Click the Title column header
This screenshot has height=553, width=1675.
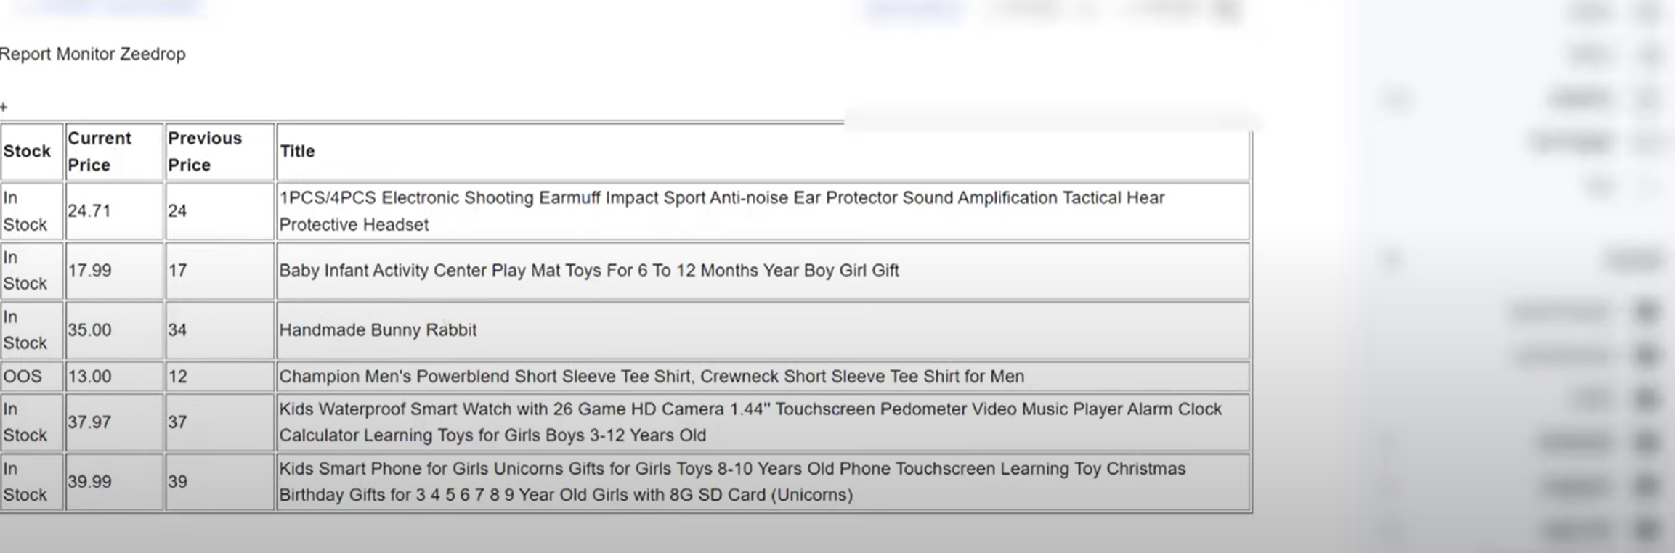pos(297,151)
